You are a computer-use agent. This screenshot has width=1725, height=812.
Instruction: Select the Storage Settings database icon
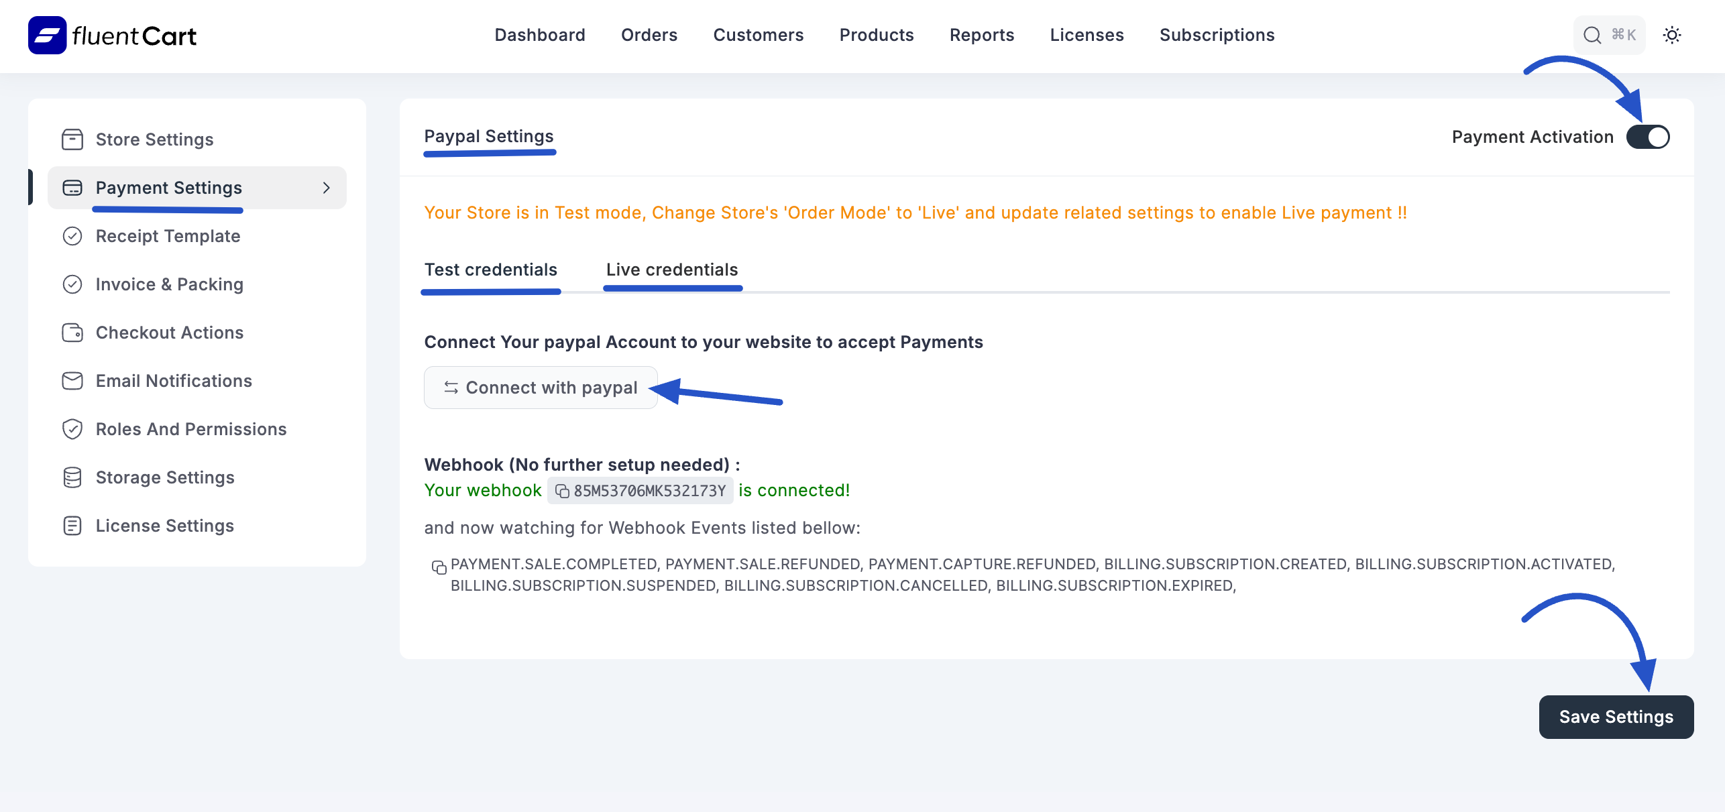click(73, 477)
